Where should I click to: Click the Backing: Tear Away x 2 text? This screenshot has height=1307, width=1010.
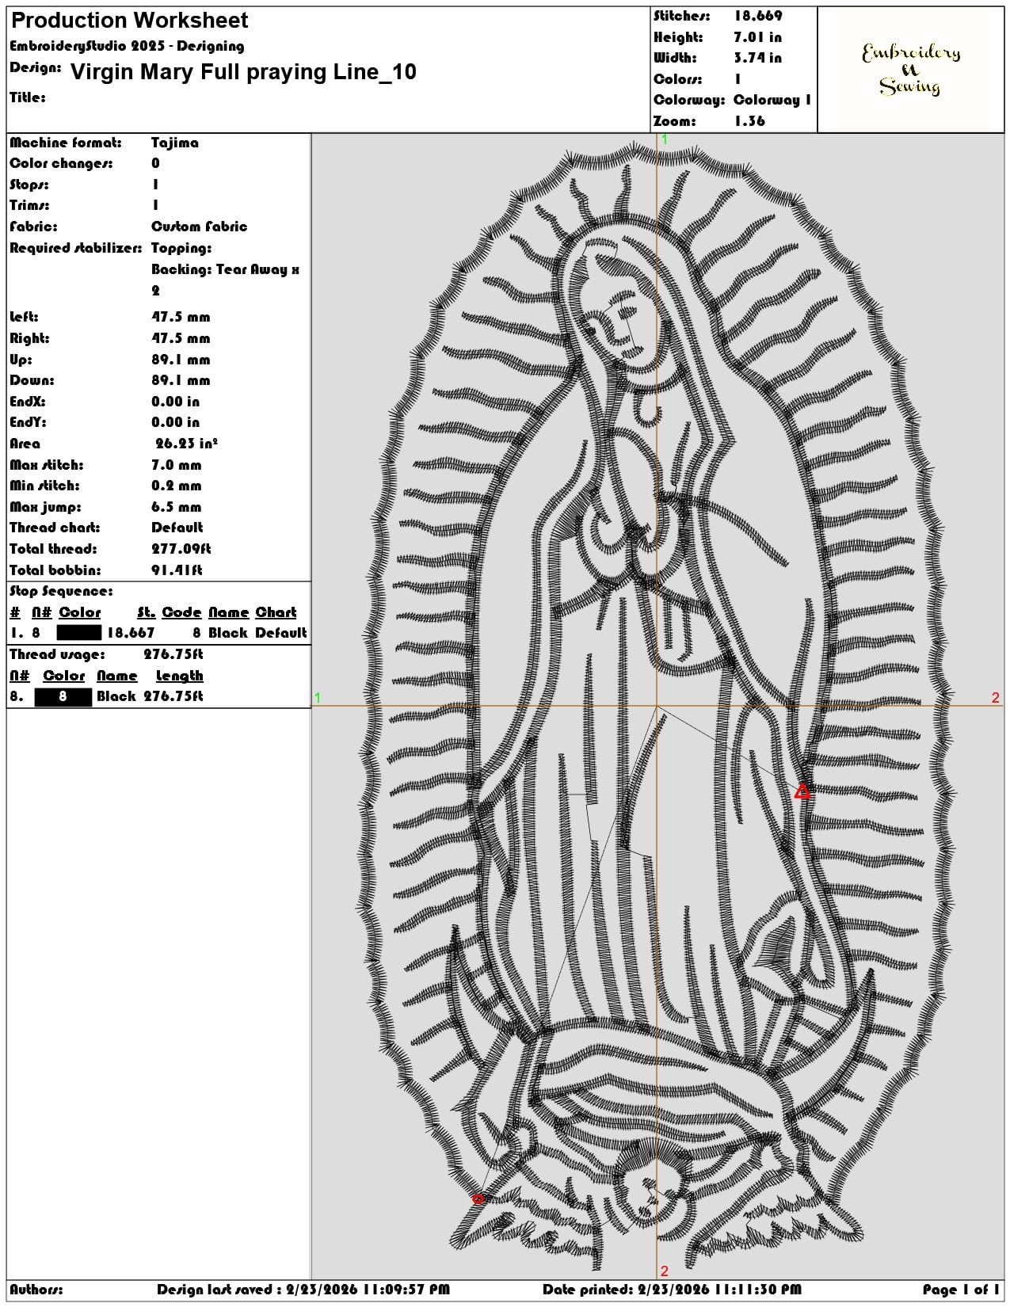225,280
